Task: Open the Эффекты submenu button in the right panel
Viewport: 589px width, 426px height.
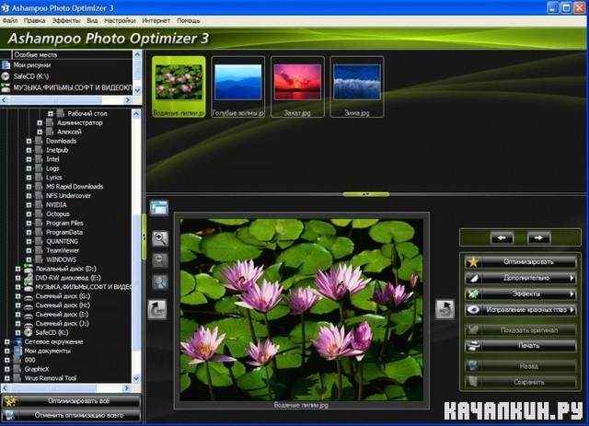Action: (x=521, y=294)
